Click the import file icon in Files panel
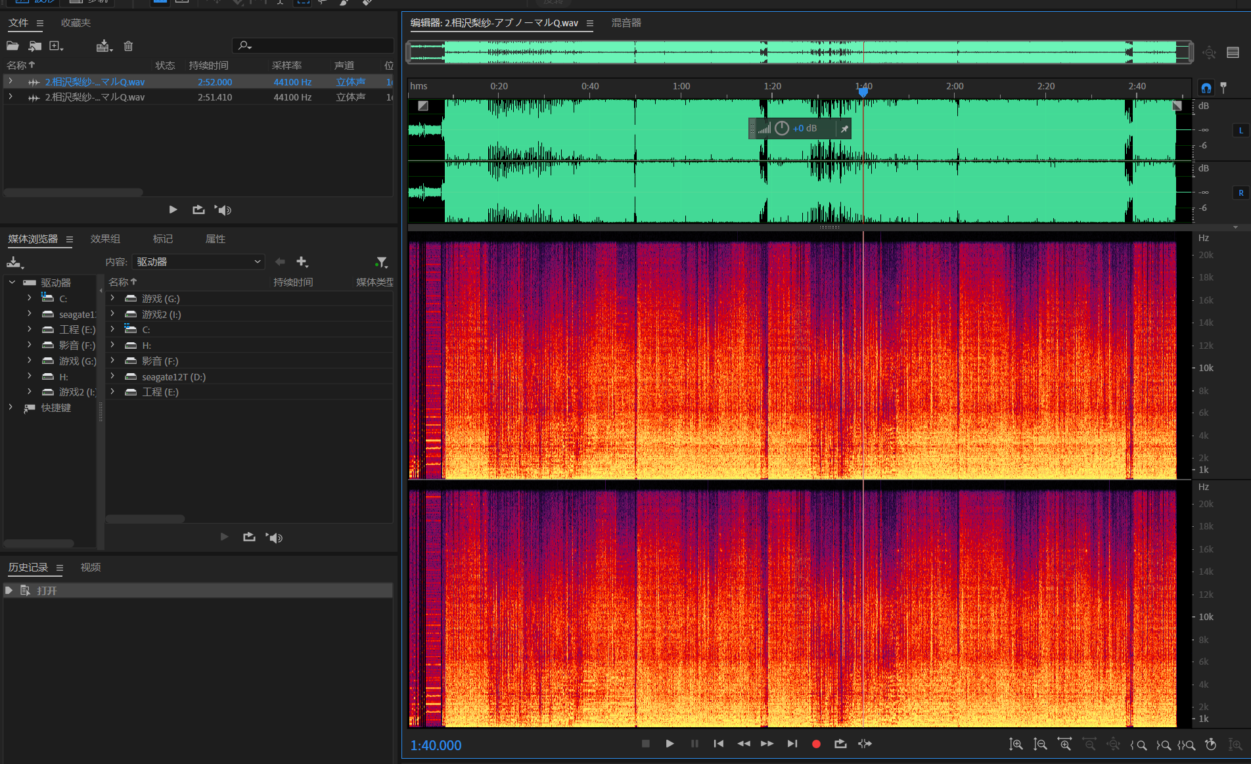Image resolution: width=1251 pixels, height=764 pixels. click(35, 46)
